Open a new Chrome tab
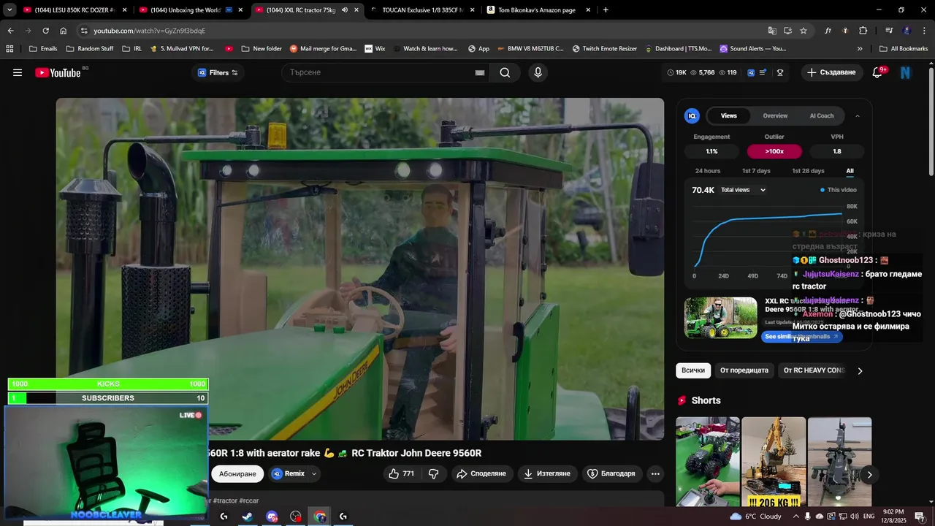 coord(606,10)
